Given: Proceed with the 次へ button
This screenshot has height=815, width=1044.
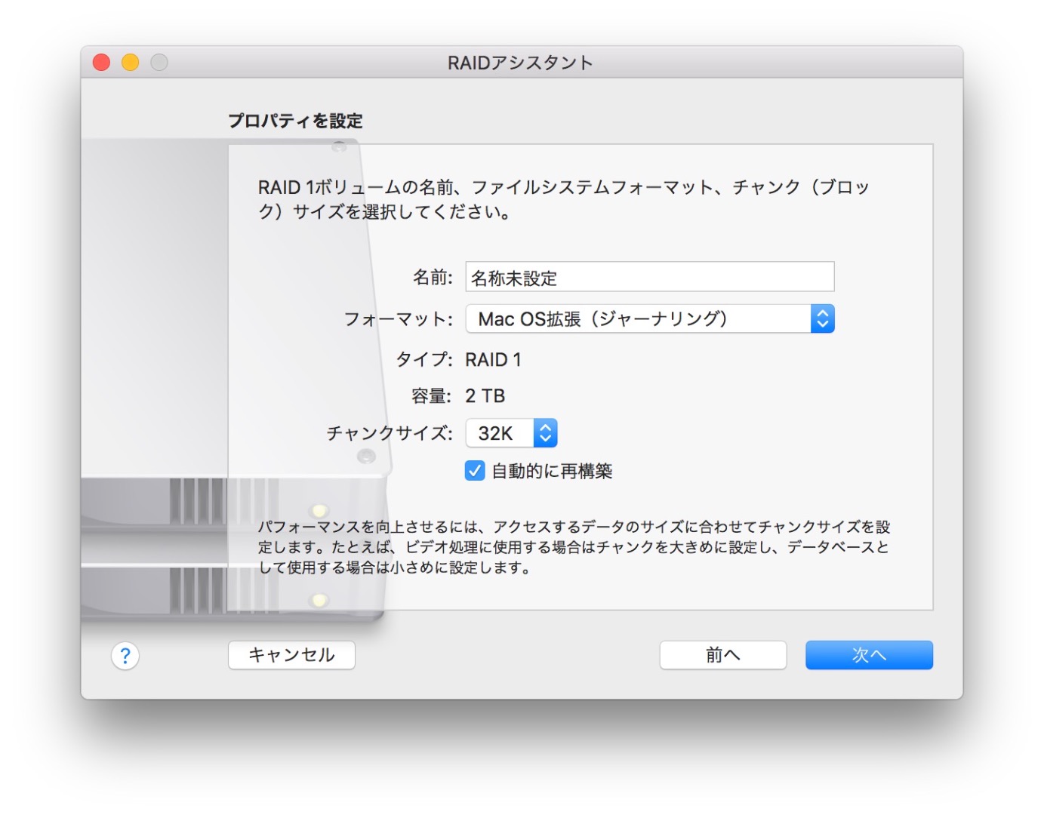Looking at the screenshot, I should point(869,655).
